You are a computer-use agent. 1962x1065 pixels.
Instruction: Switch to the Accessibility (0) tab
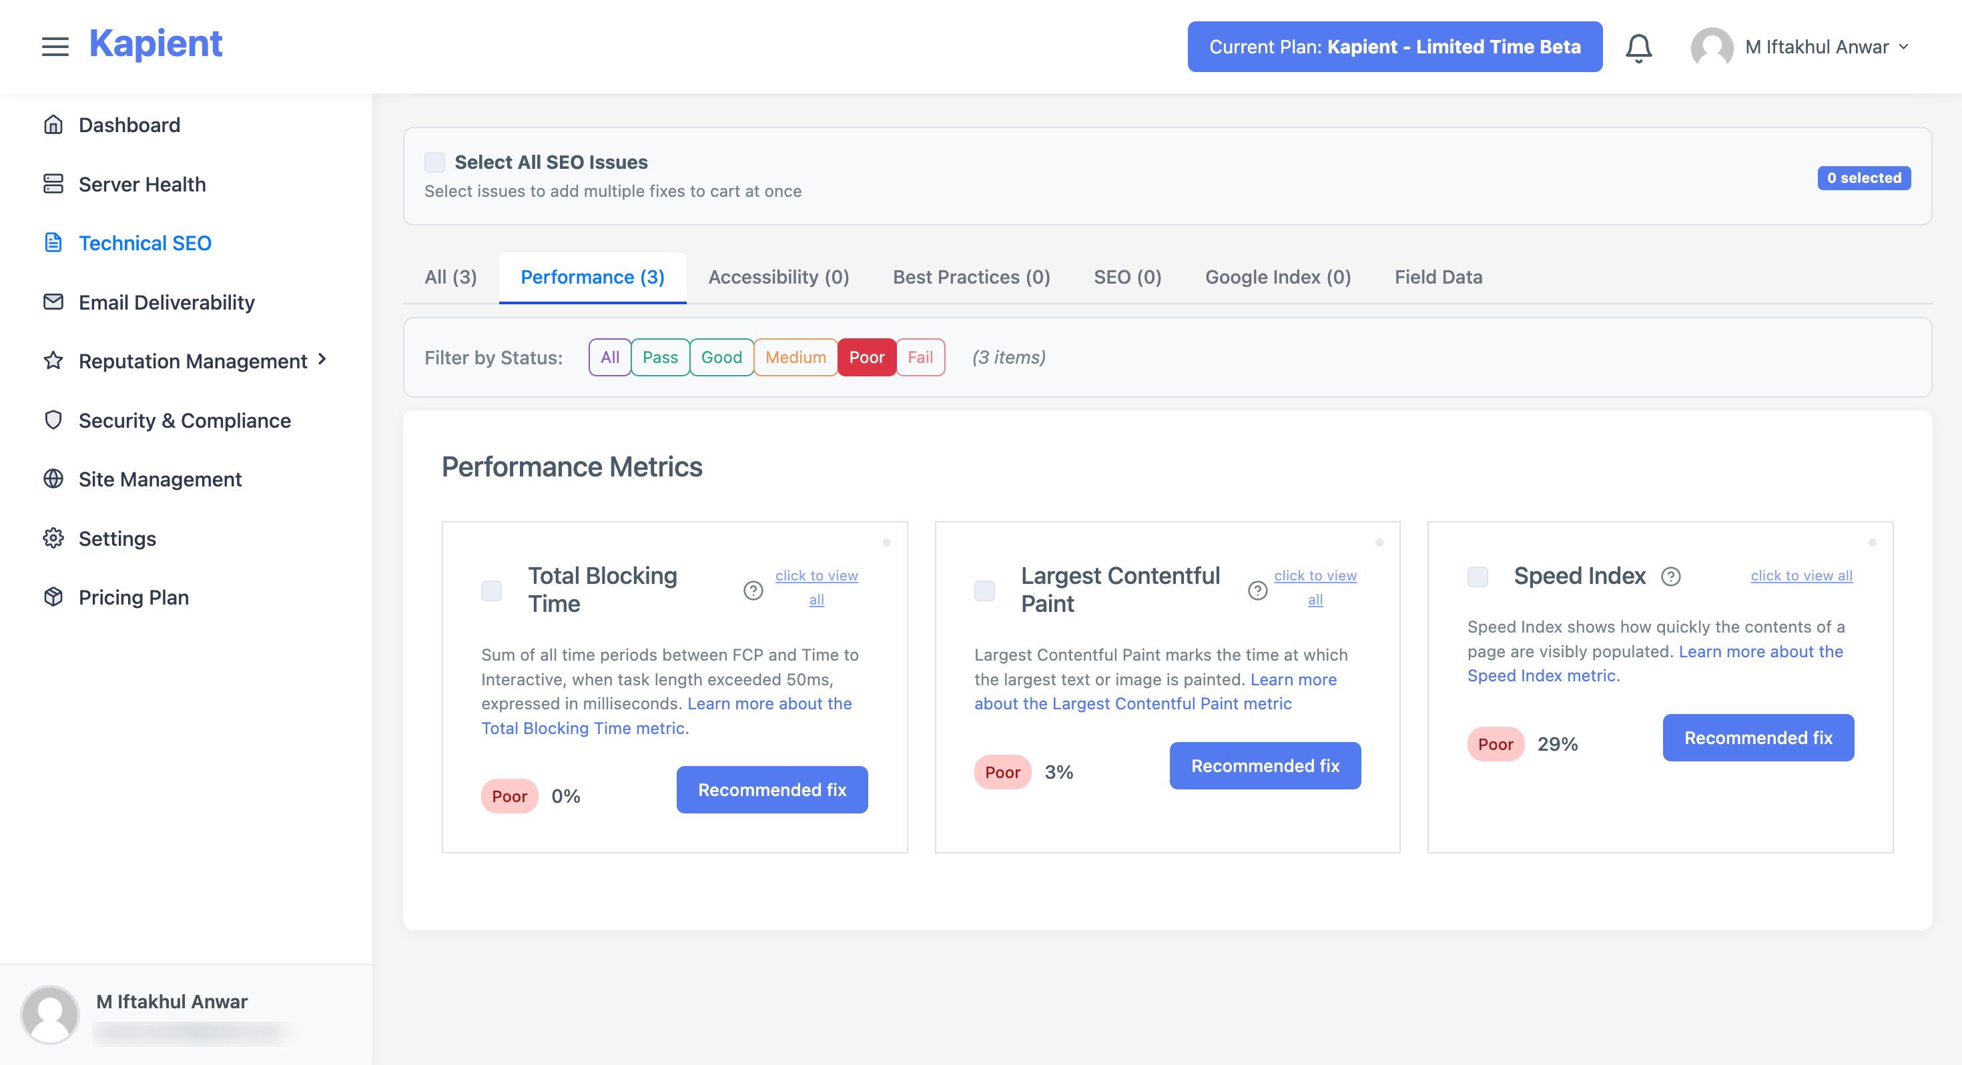click(x=778, y=278)
